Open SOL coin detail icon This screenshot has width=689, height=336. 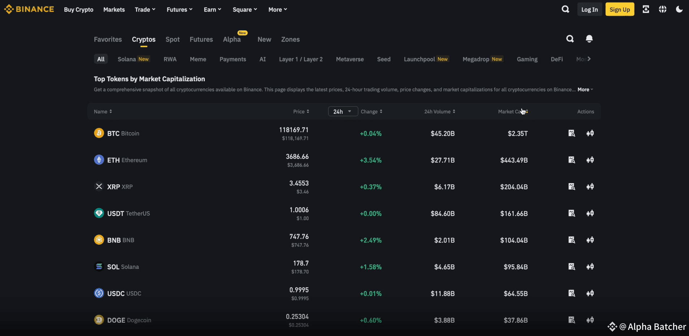pyautogui.click(x=572, y=267)
